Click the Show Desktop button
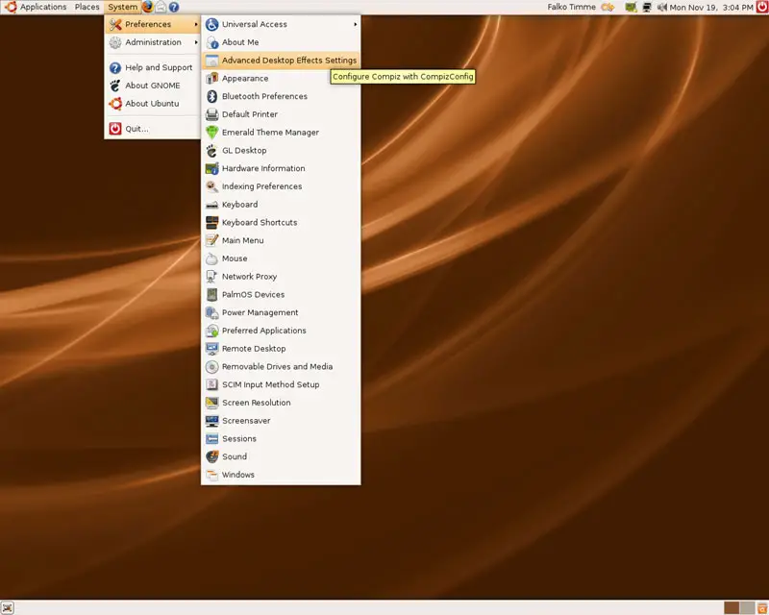The height and width of the screenshot is (615, 769). [7, 608]
